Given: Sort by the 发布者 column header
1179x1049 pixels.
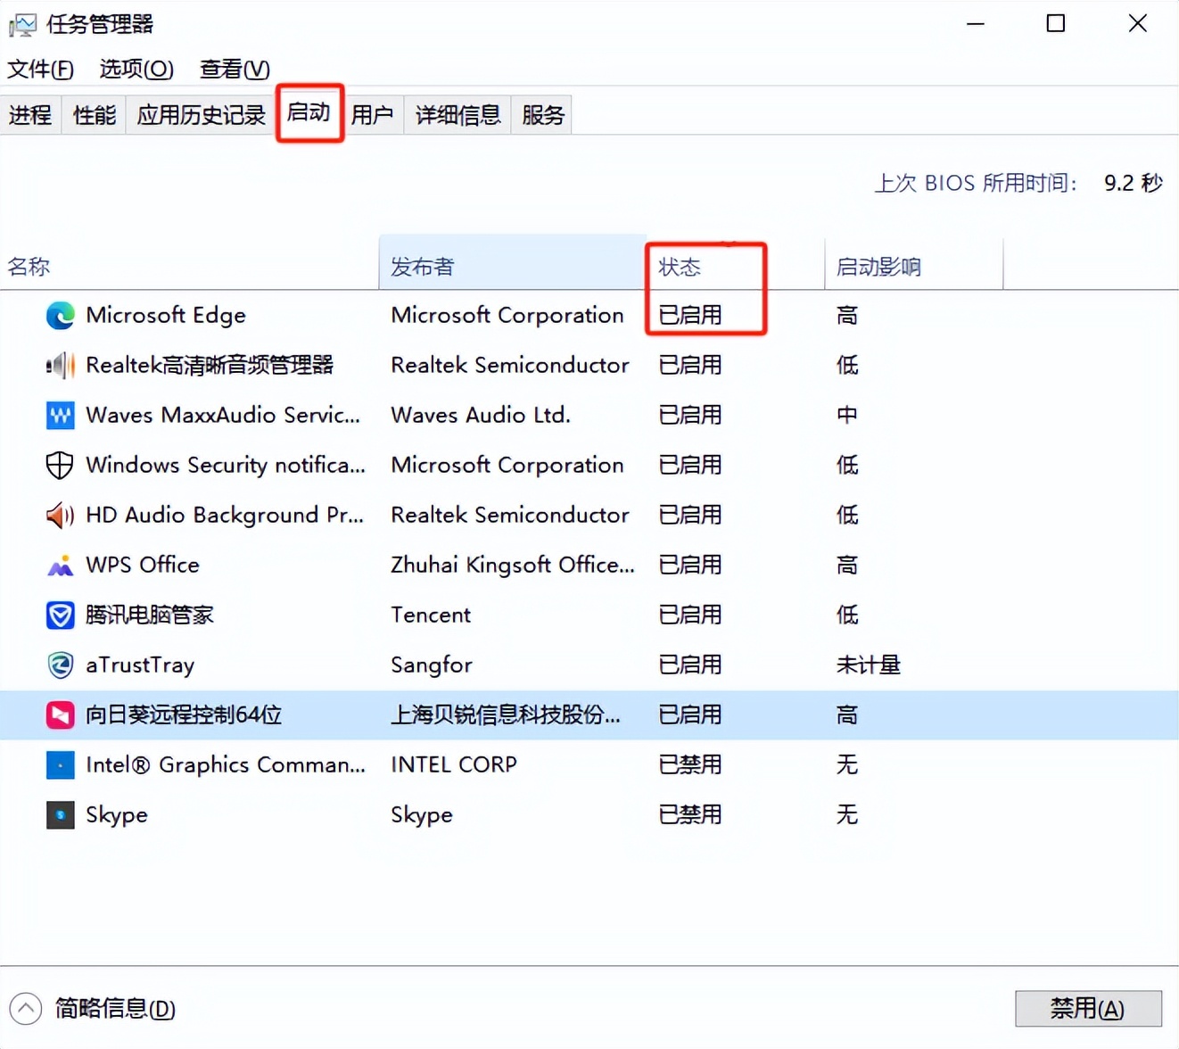Looking at the screenshot, I should pos(513,266).
